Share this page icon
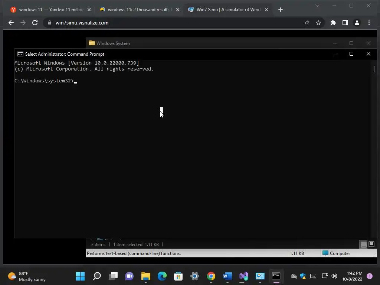Image resolution: width=380 pixels, height=285 pixels. pos(307,23)
